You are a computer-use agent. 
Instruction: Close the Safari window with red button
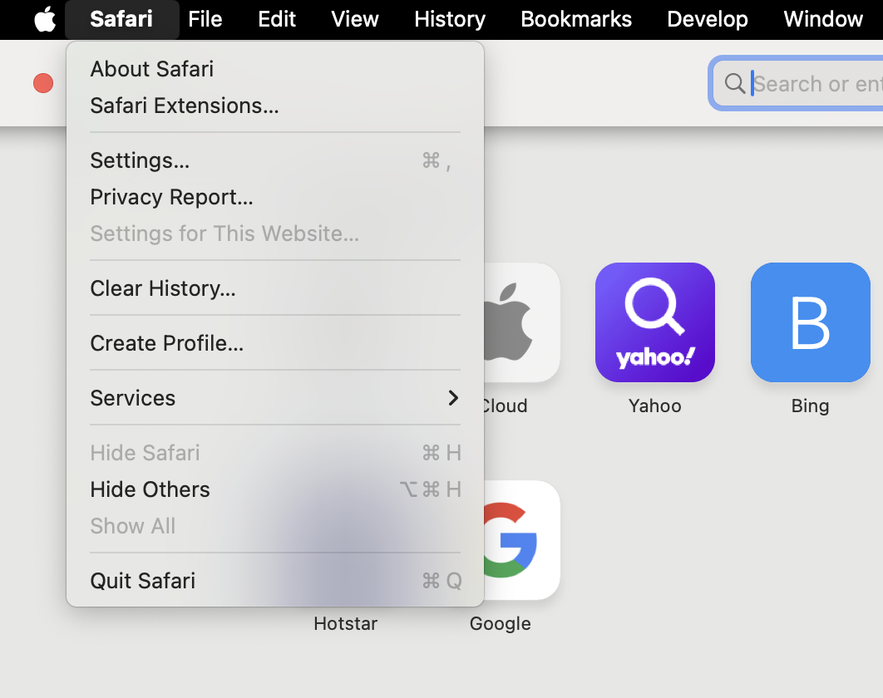pyautogui.click(x=43, y=83)
